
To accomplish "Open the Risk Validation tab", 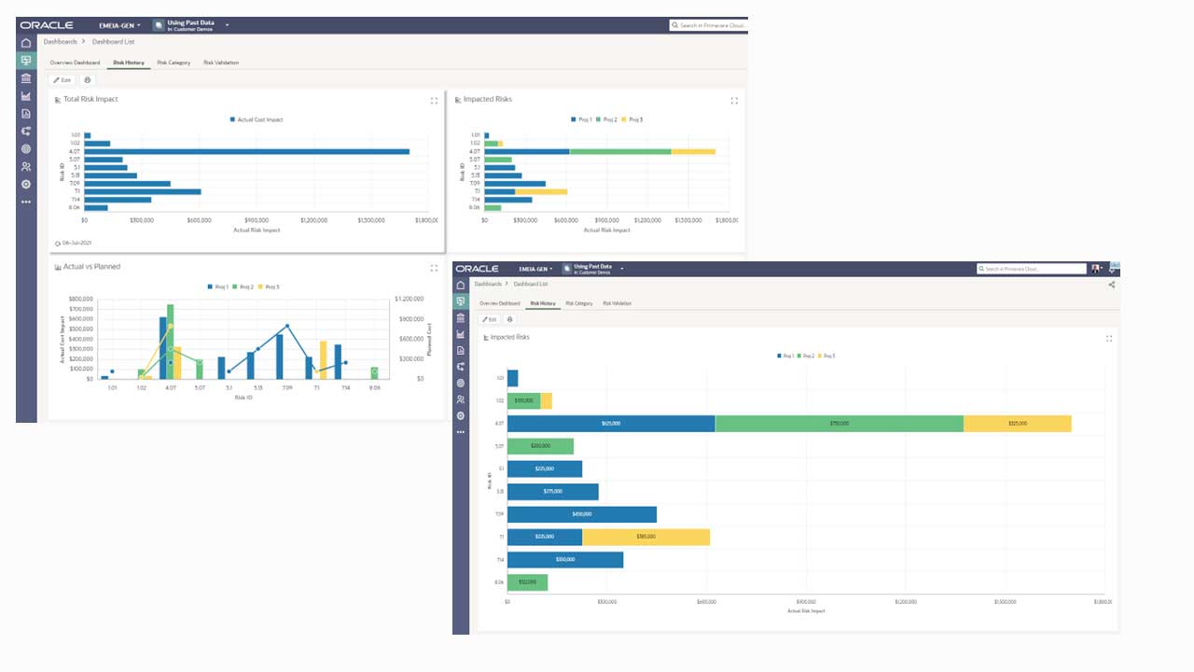I will 221,63.
